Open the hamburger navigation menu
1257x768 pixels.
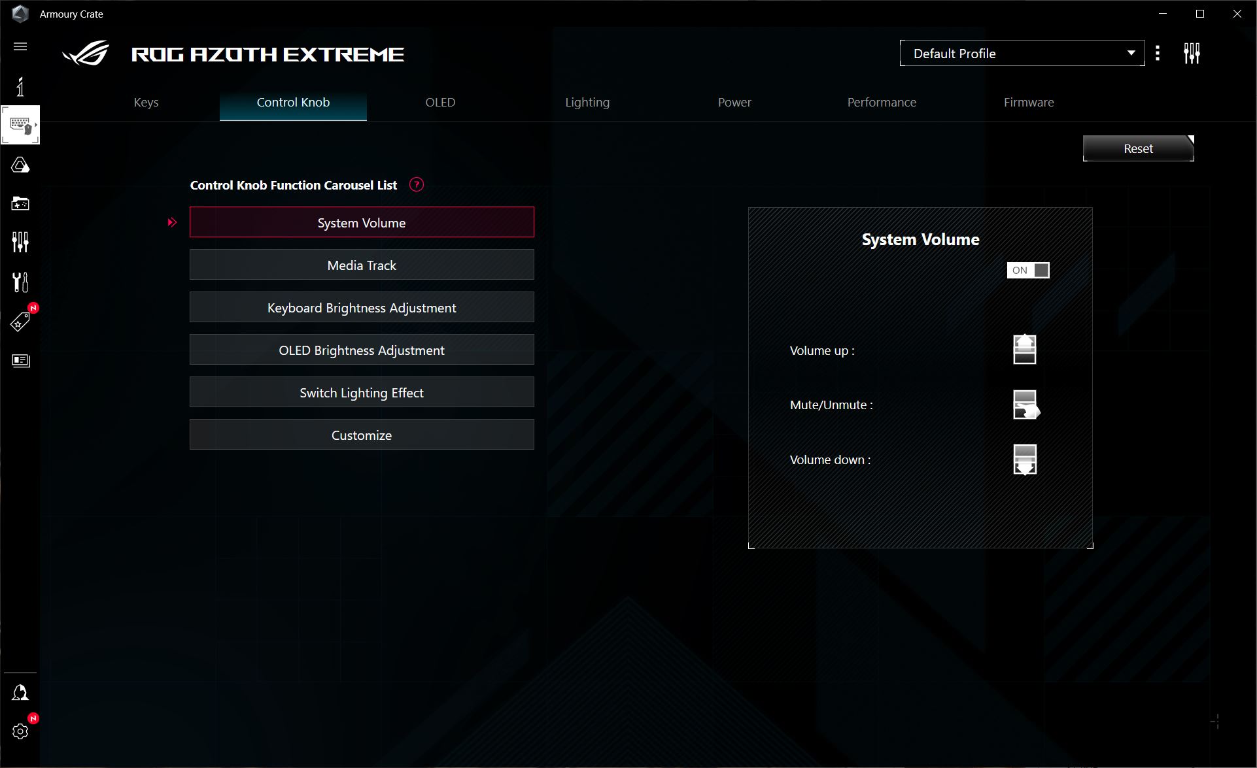20,46
